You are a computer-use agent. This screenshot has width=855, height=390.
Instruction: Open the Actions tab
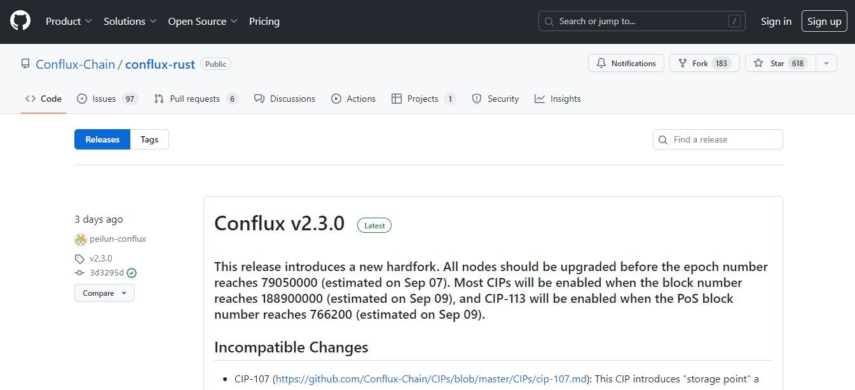click(353, 99)
